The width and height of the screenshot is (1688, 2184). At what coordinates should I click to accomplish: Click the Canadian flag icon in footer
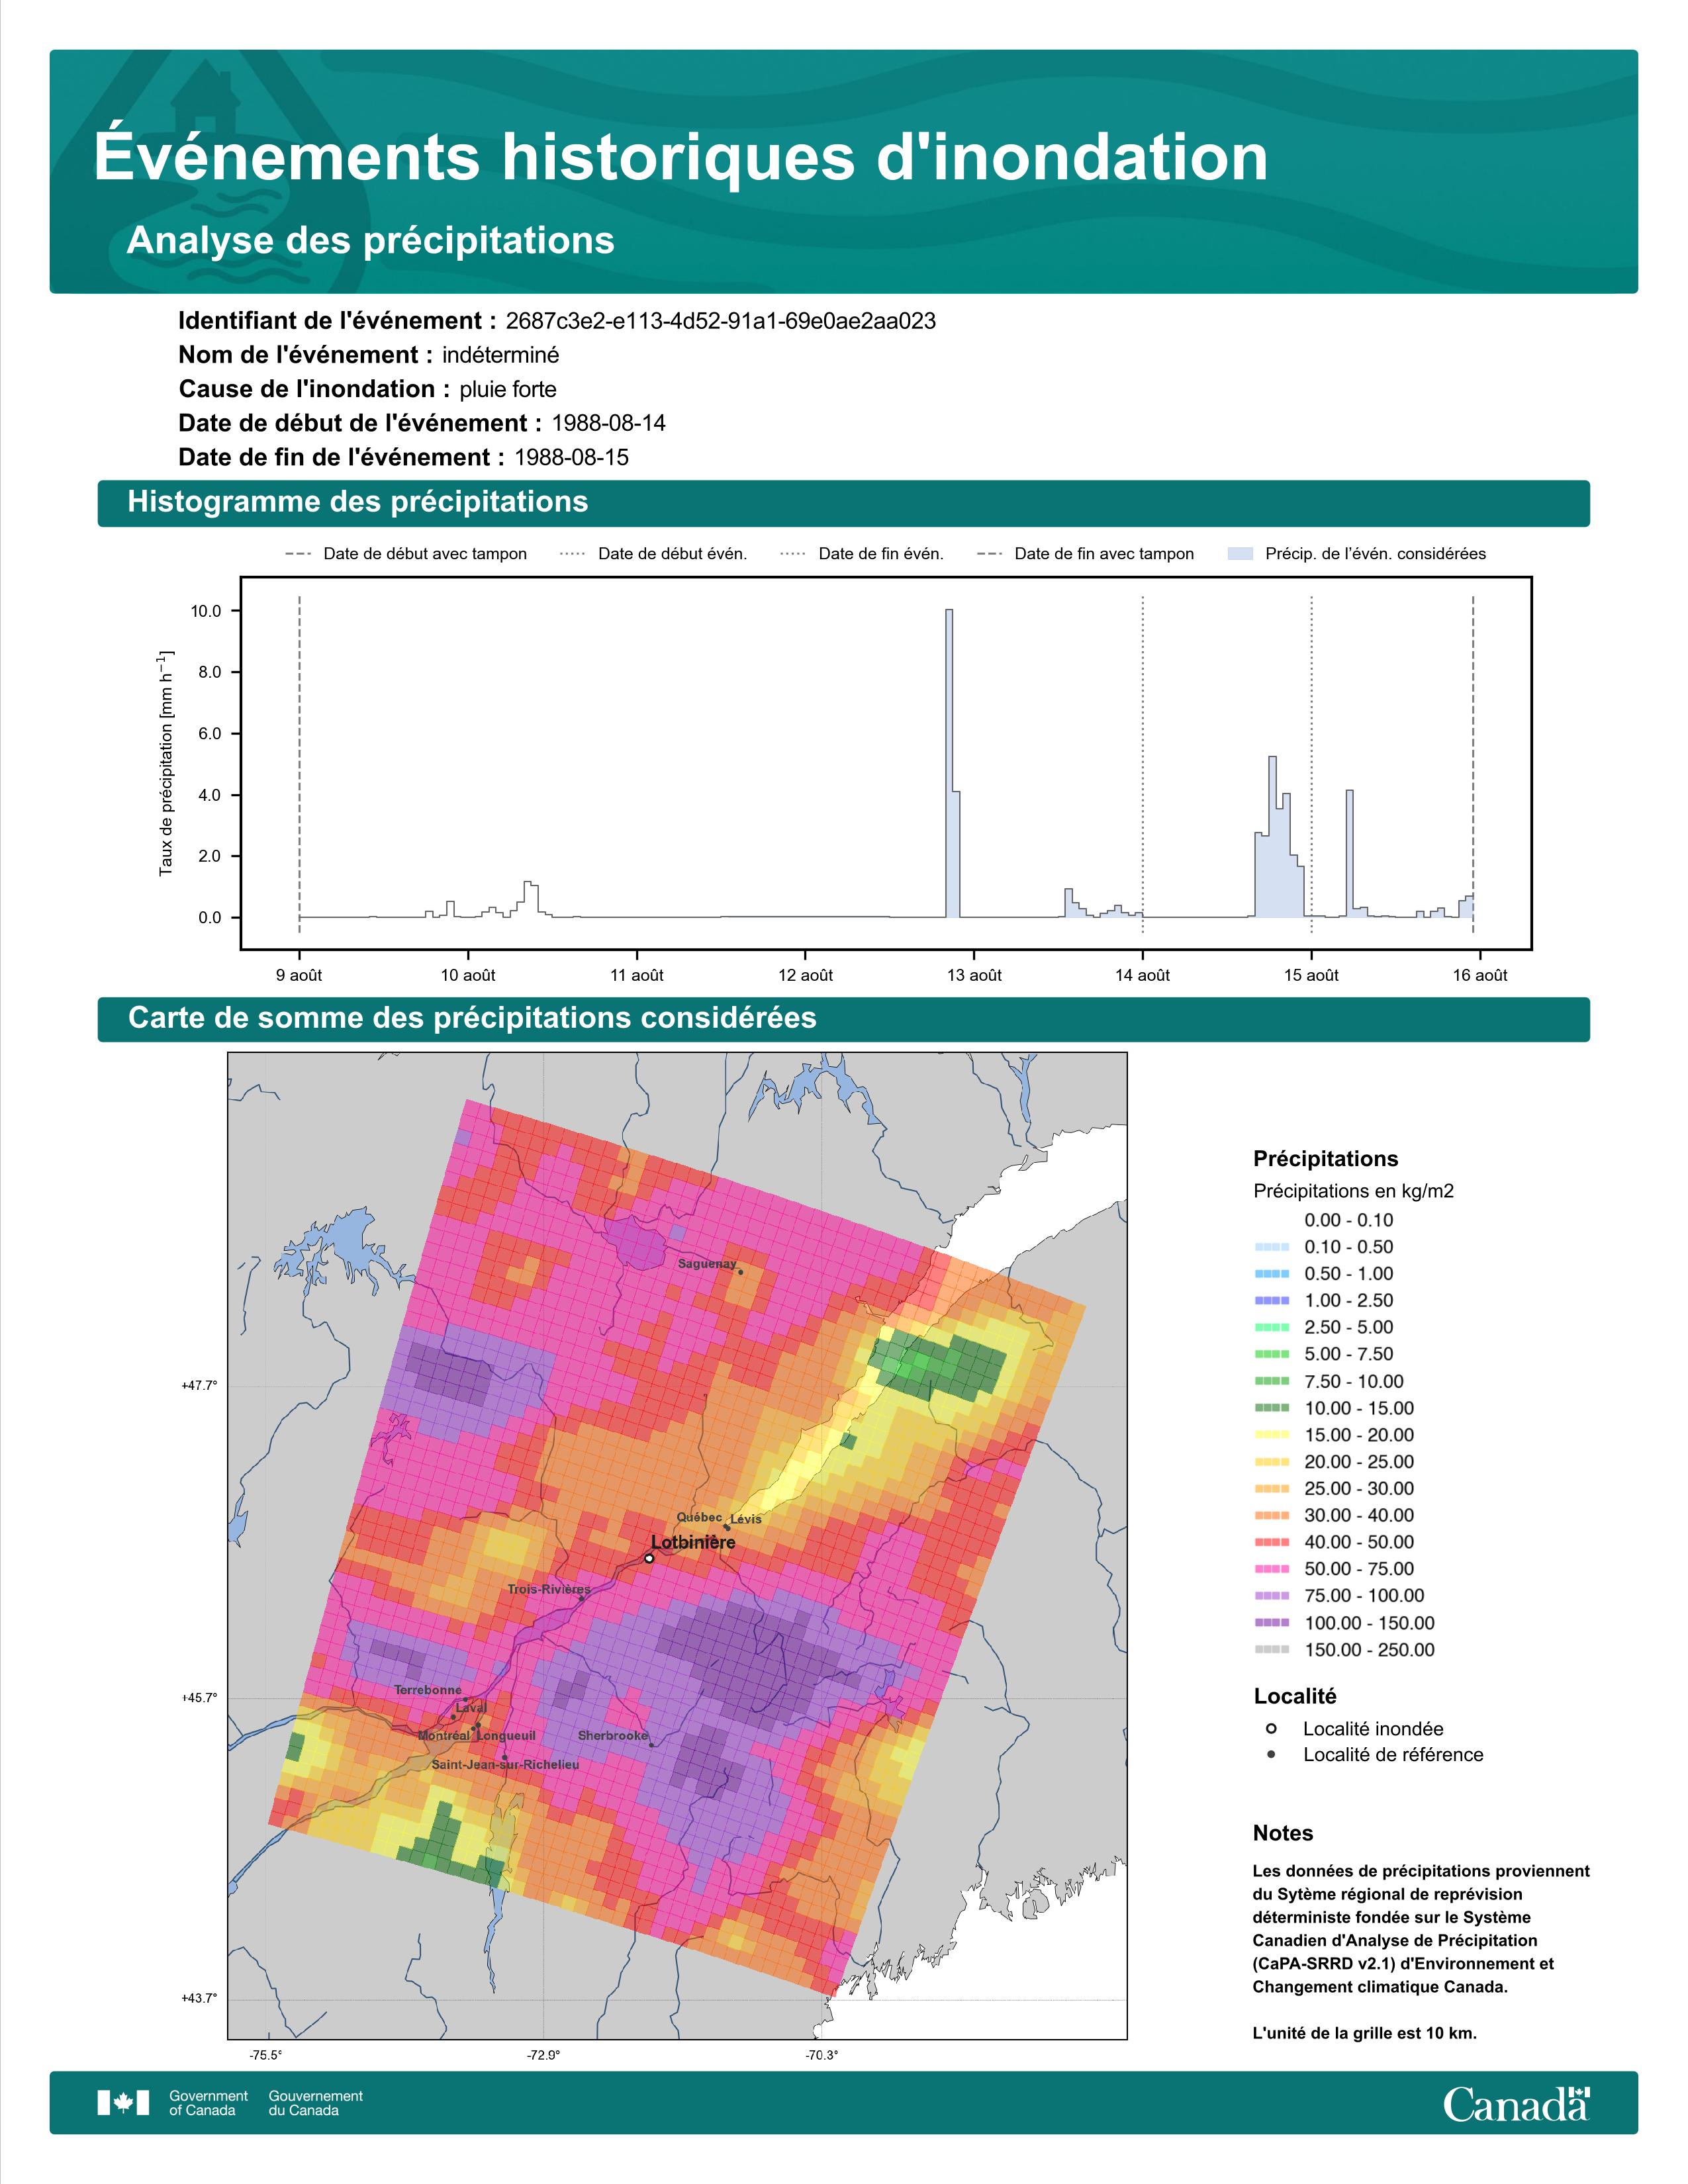[x=123, y=2103]
